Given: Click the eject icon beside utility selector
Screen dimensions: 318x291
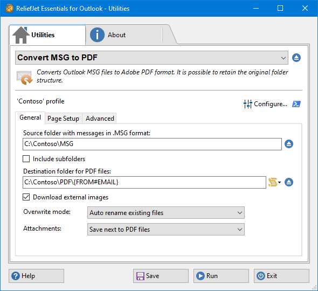Looking at the screenshot, I should pyautogui.click(x=296, y=58).
